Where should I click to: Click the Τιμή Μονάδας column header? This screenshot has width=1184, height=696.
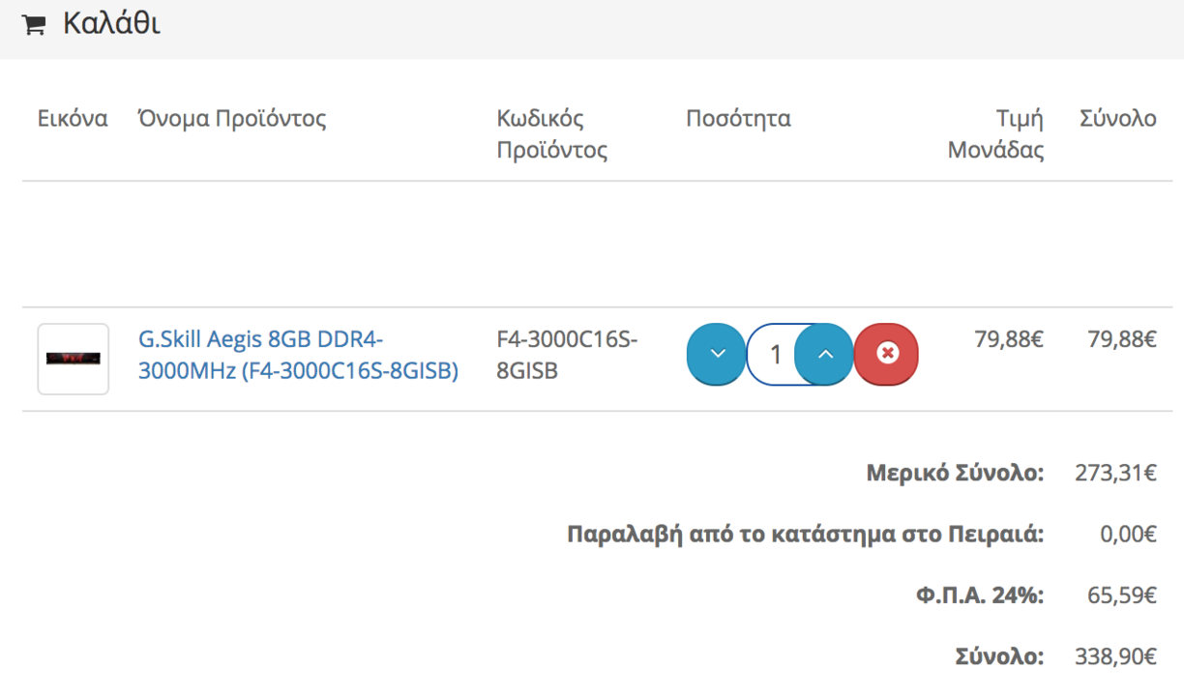pos(995,134)
